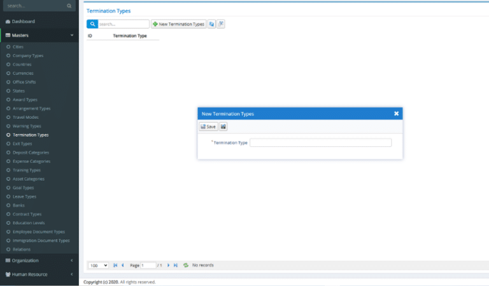Viewport: 489px width, 286px height.
Task: Click New Termination Types button
Action: point(179,24)
